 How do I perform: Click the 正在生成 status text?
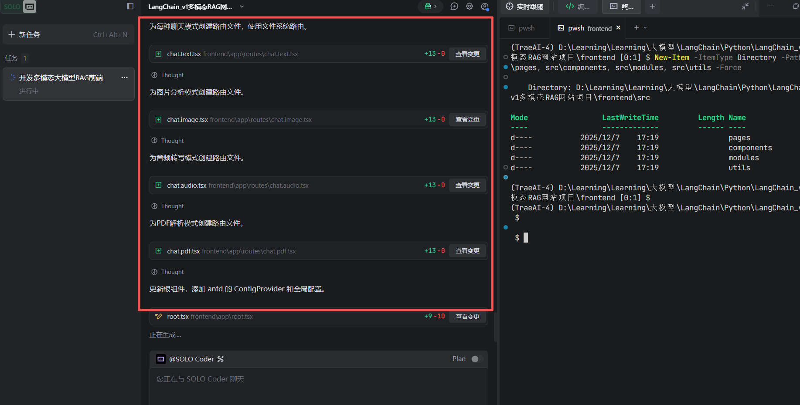(165, 335)
